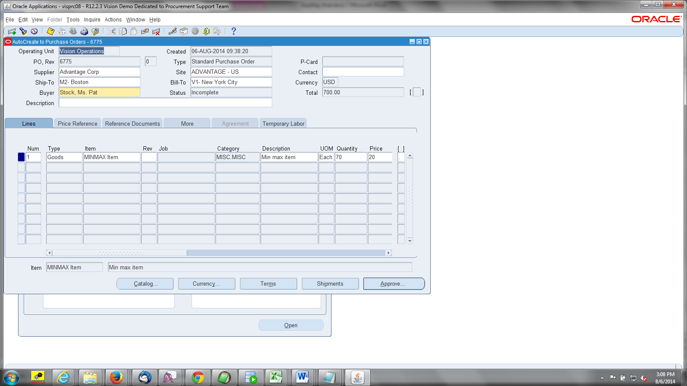
Task: Click the Approve... button
Action: [x=394, y=284]
